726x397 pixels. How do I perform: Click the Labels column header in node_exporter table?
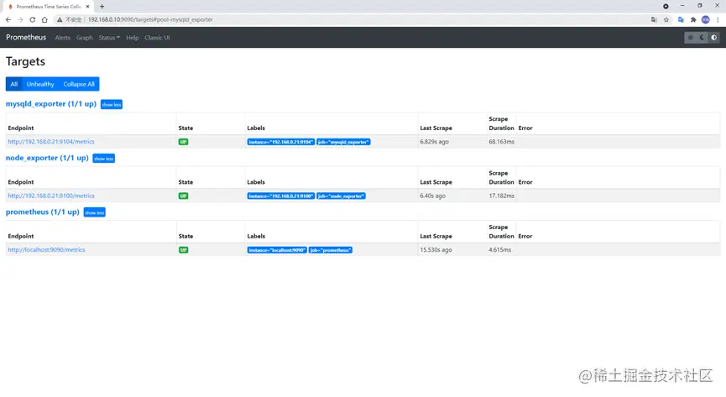click(256, 182)
